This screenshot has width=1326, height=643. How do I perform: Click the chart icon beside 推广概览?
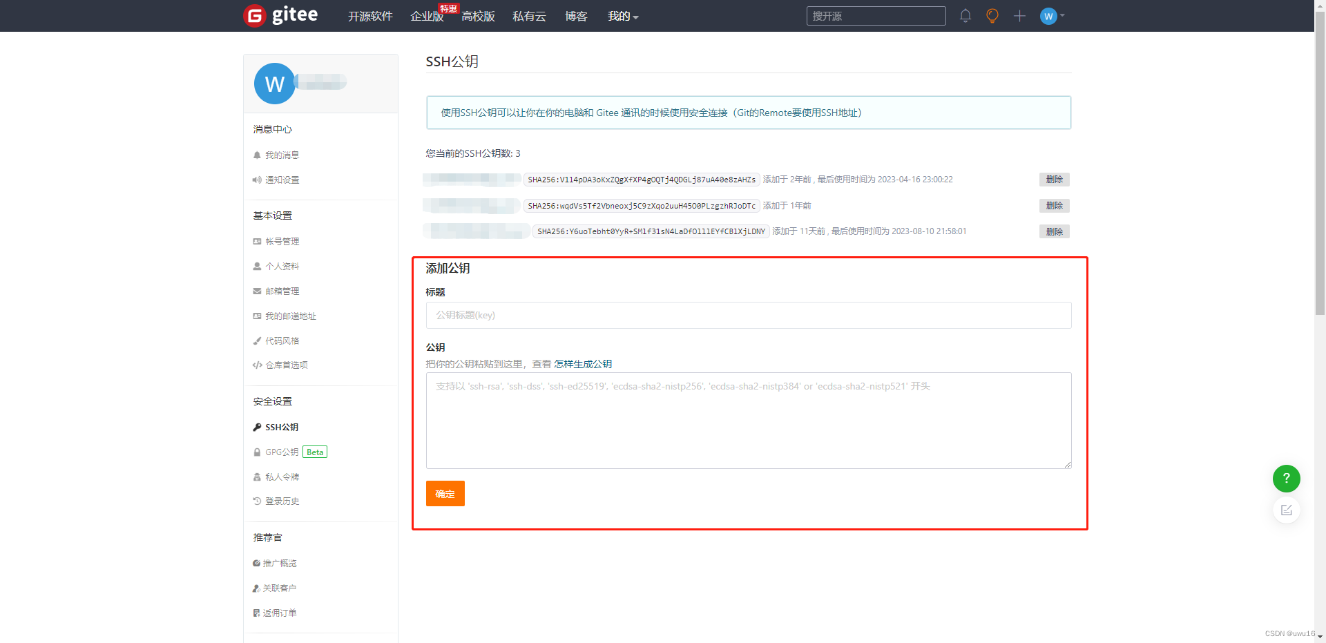(x=256, y=564)
